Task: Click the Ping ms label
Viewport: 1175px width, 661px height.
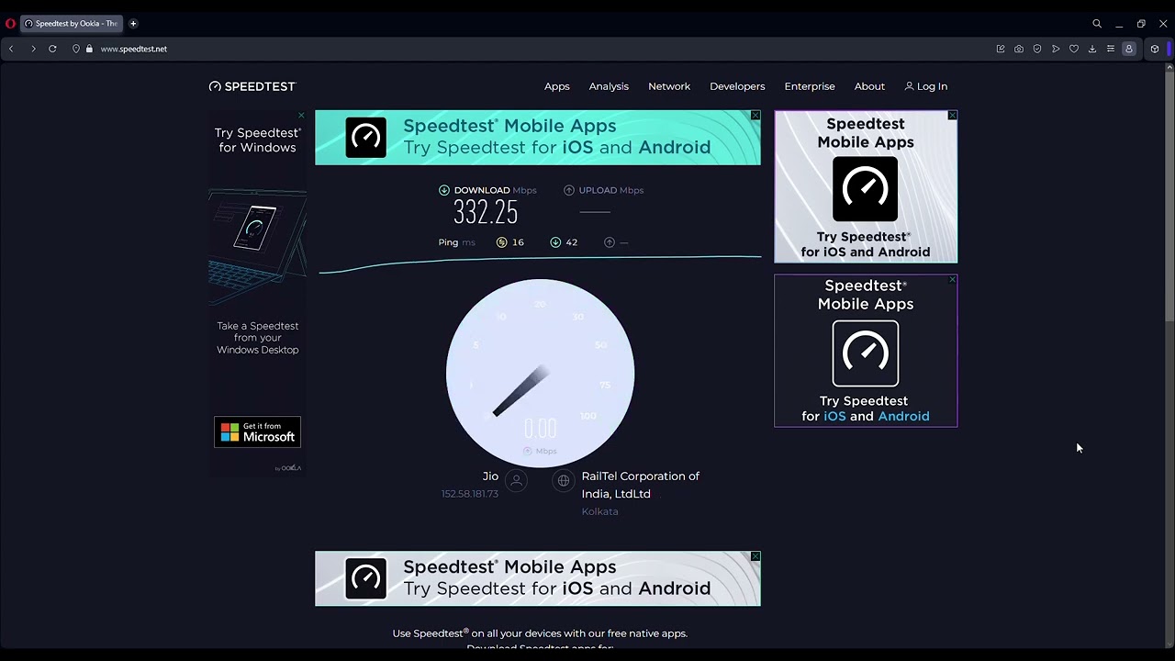Action: 456,242
